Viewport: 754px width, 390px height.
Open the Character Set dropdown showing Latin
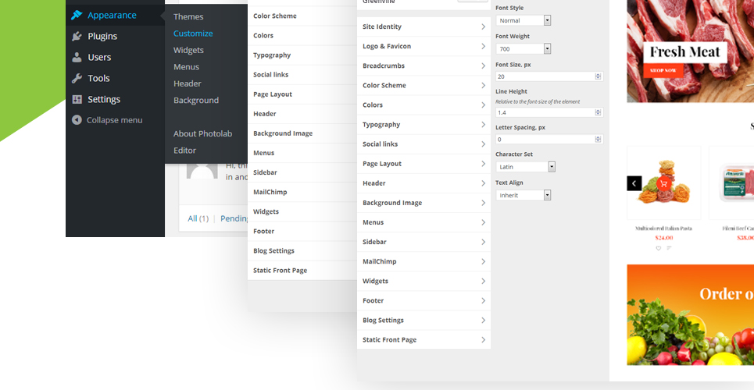pos(526,167)
